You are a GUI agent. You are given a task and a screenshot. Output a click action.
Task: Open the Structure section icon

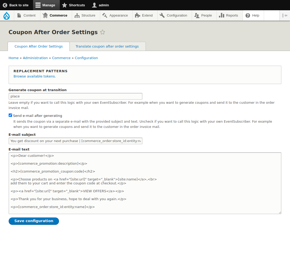pos(77,15)
